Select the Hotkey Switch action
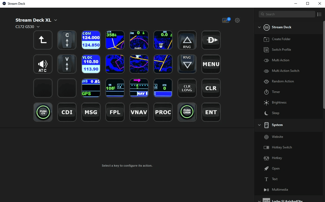This screenshot has width=325, height=202. [282, 147]
